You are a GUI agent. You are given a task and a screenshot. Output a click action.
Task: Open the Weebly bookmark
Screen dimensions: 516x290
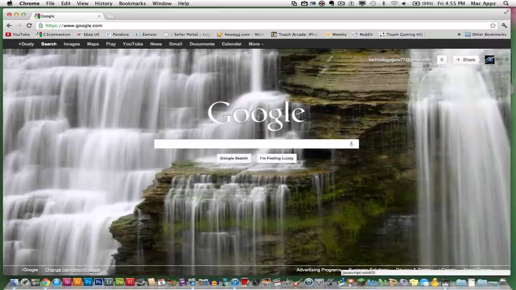(336, 34)
